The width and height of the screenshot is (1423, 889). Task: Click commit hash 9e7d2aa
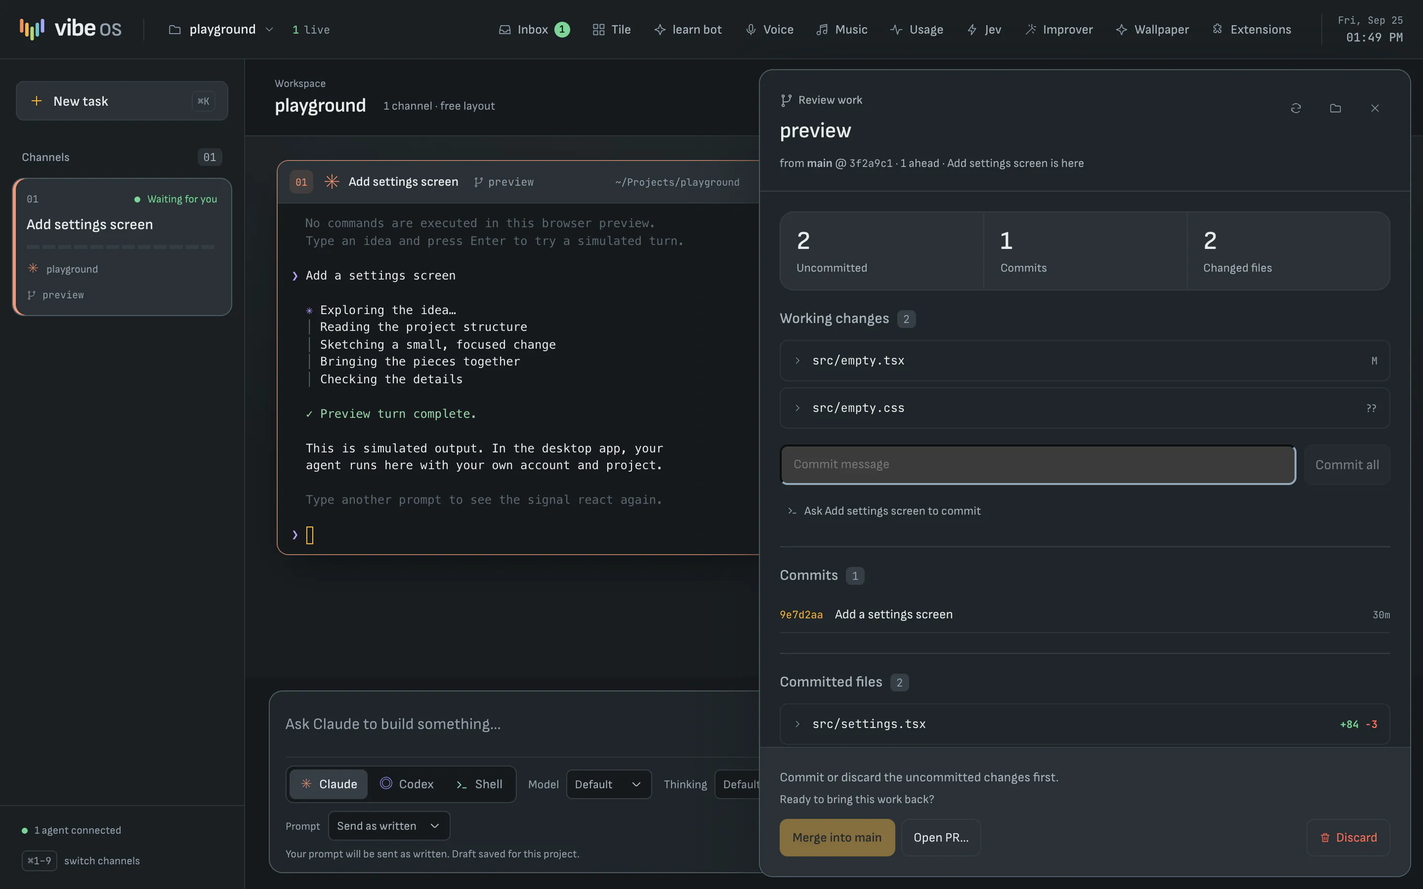pyautogui.click(x=801, y=614)
